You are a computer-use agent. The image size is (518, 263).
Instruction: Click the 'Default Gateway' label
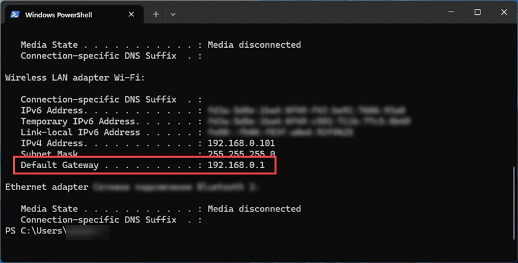tap(60, 165)
